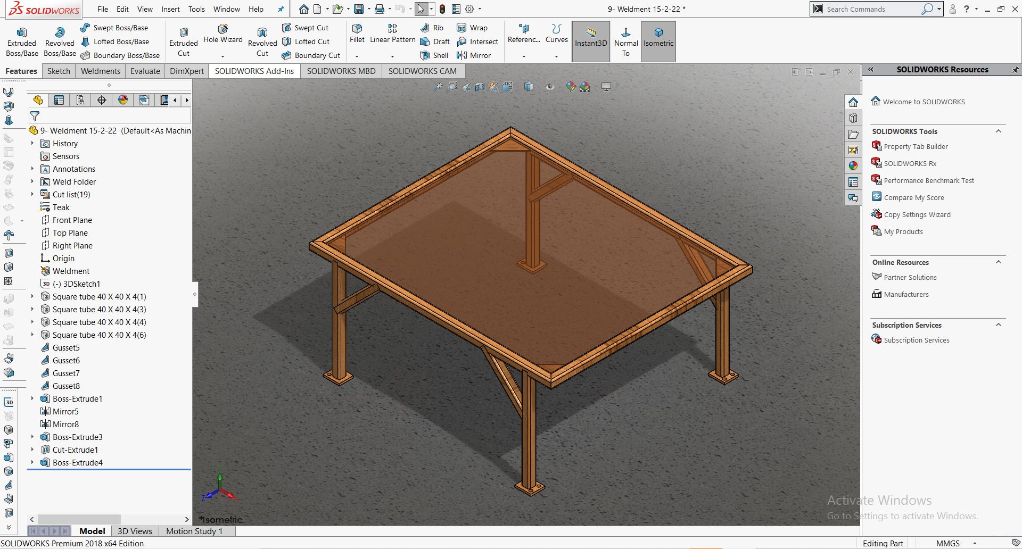Select the Revolved Boss/Base tool
This screenshot has height=549, width=1022.
(x=60, y=42)
